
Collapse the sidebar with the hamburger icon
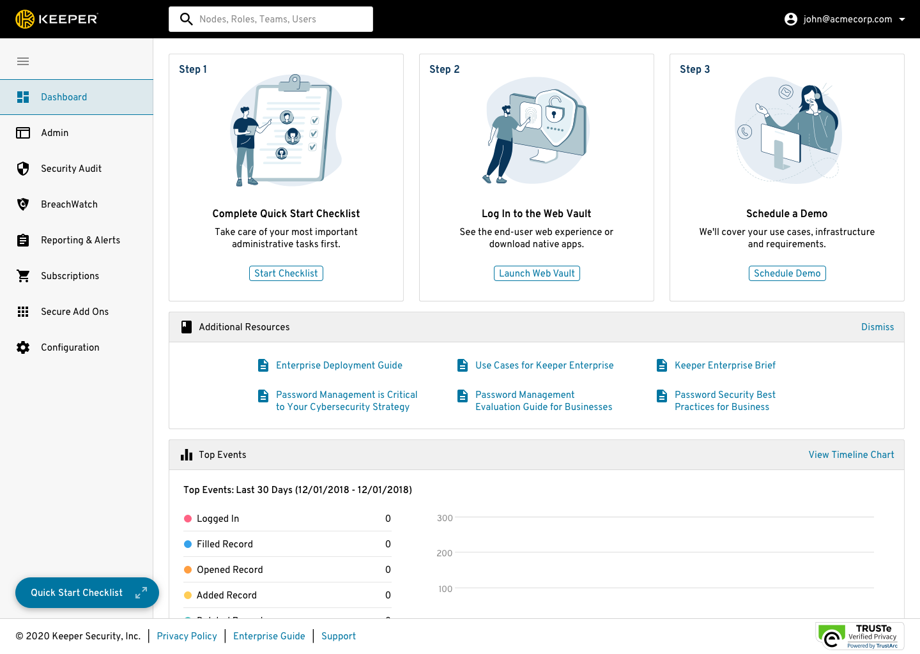23,61
